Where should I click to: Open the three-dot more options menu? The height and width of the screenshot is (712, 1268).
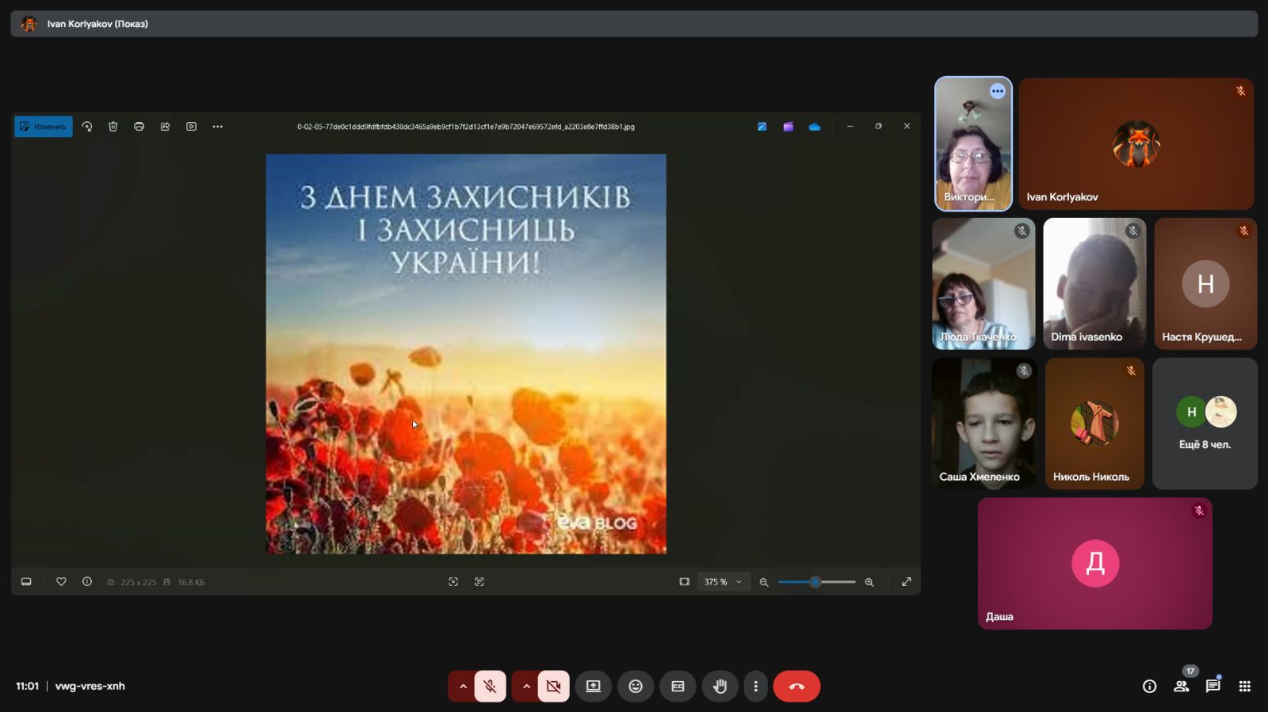click(755, 686)
